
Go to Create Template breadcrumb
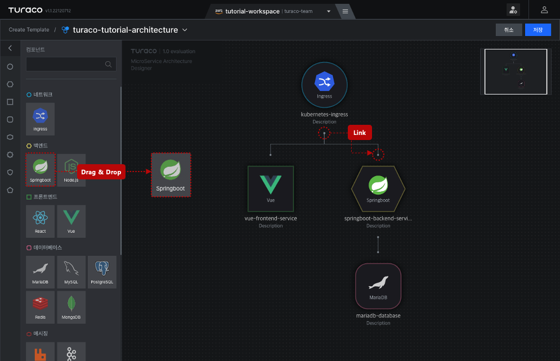click(29, 30)
